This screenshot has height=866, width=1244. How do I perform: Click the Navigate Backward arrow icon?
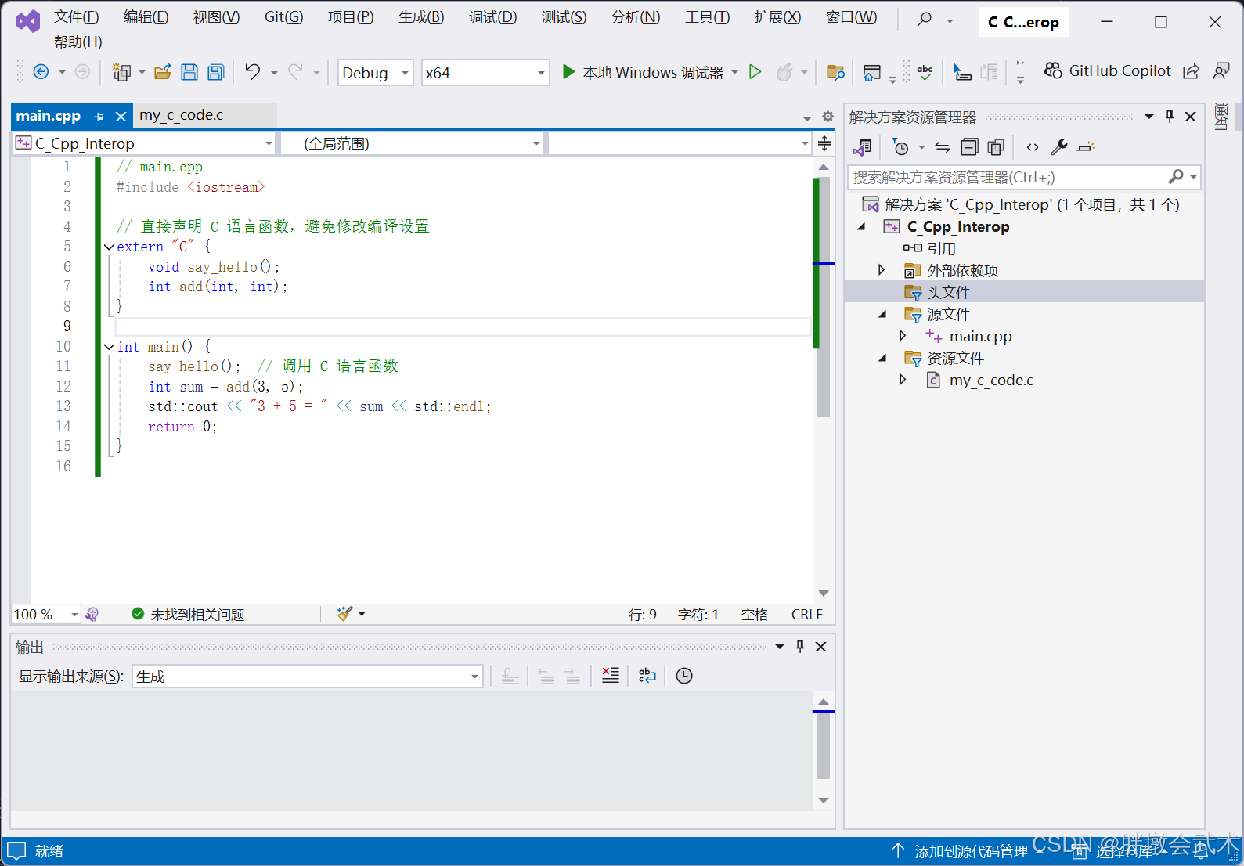[41, 73]
